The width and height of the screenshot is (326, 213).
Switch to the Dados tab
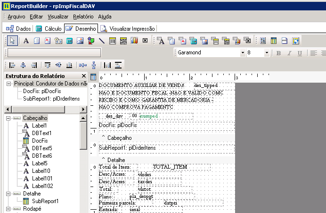click(x=18, y=28)
